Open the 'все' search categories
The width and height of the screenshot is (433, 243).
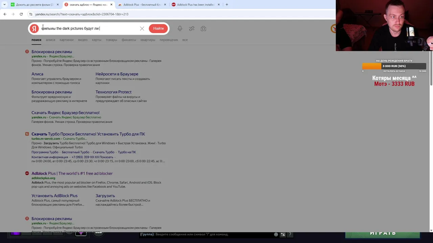(185, 40)
